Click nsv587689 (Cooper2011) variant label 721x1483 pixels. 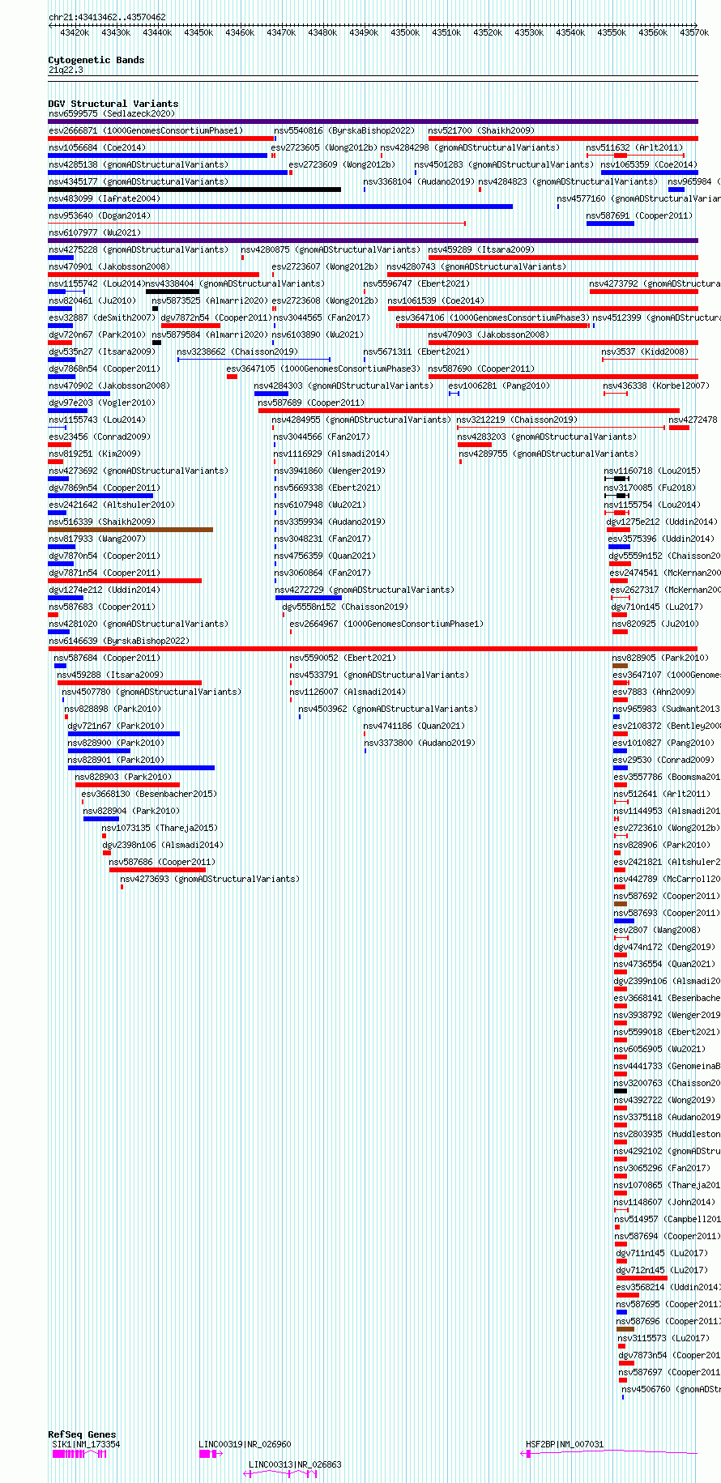pos(311,403)
